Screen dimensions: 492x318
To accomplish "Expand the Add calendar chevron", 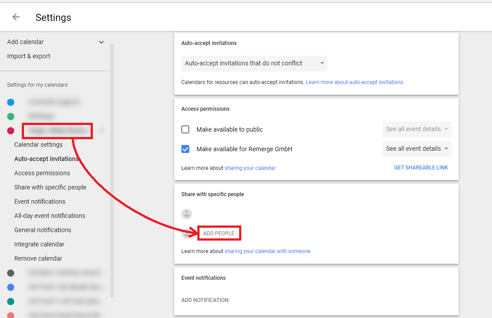I will [101, 42].
